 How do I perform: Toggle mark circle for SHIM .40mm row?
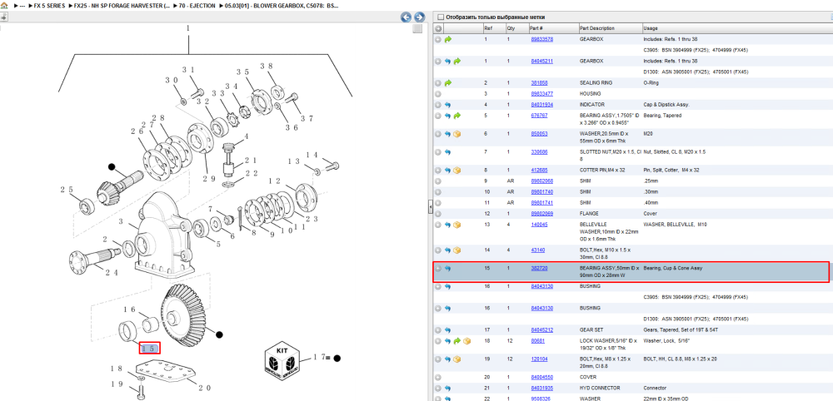[438, 203]
